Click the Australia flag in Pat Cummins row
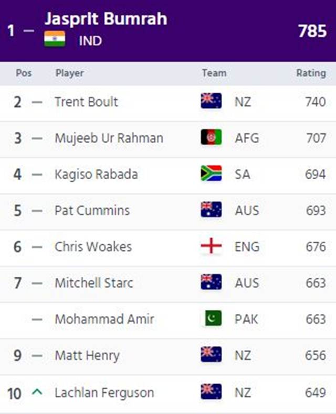The image size is (336, 414). (x=211, y=210)
